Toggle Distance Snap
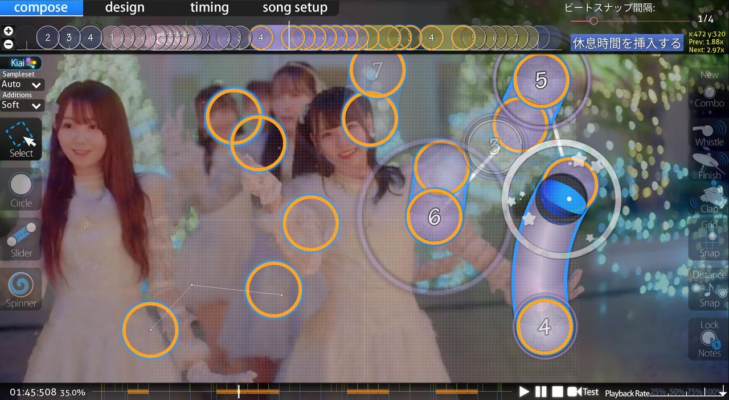The width and height of the screenshot is (729, 400). (x=709, y=289)
